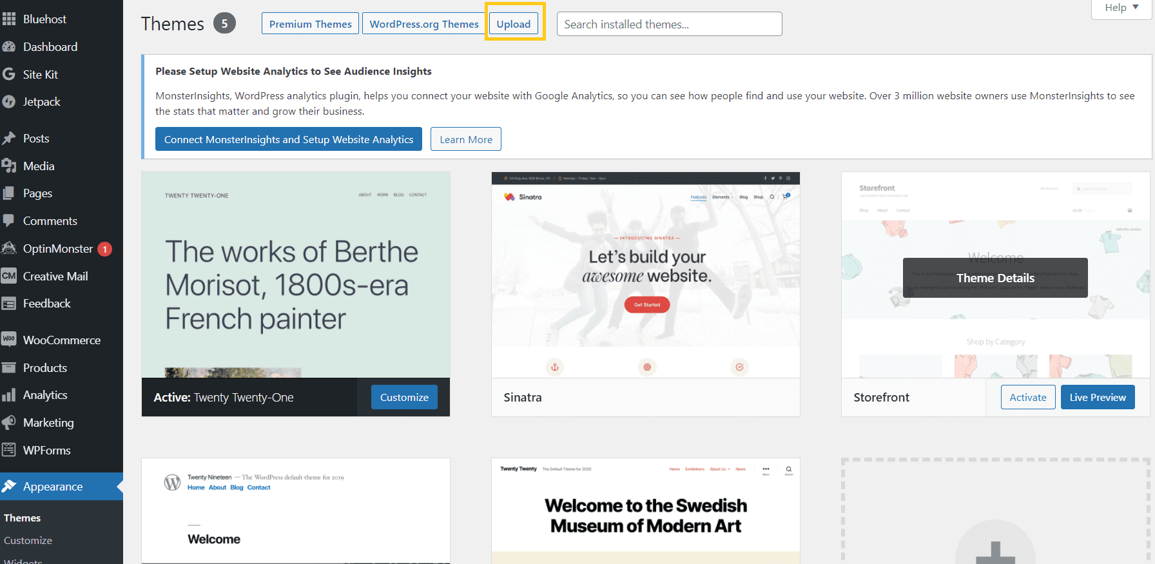Click the Themes page heading

[x=173, y=24]
